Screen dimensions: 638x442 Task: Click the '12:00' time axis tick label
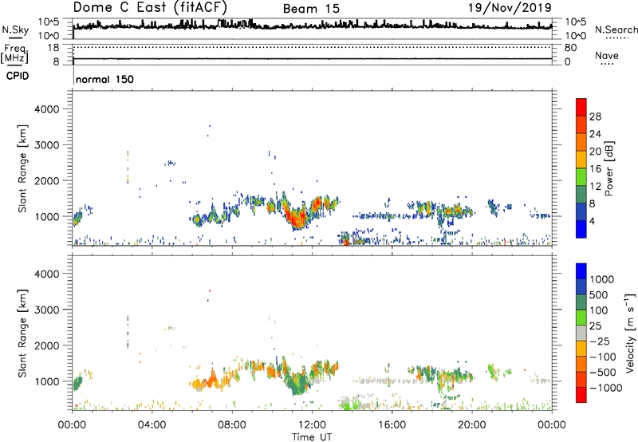pyautogui.click(x=312, y=425)
